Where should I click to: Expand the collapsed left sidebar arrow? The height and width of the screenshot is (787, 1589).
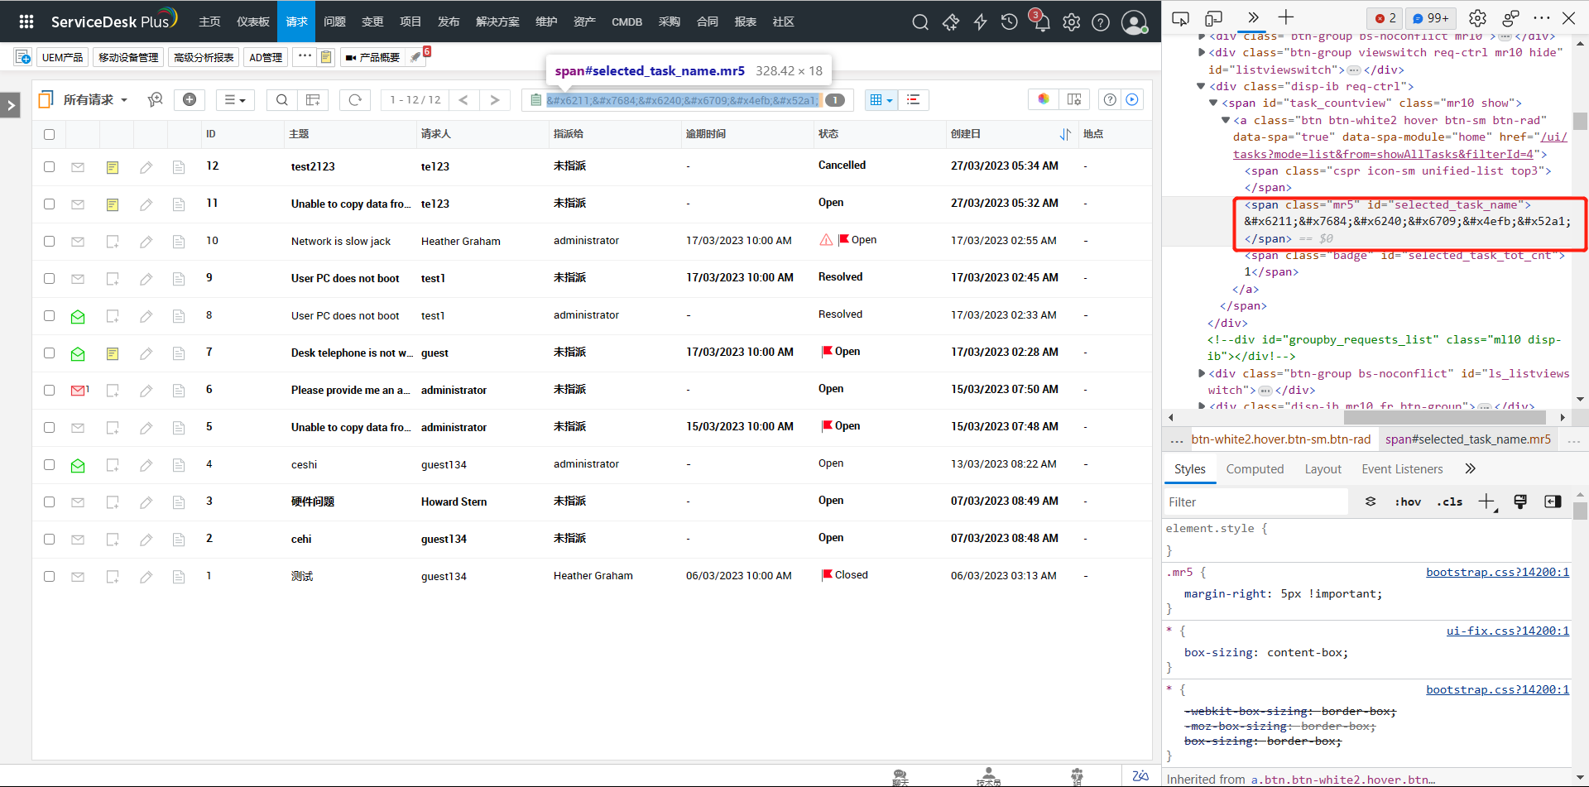pyautogui.click(x=10, y=105)
